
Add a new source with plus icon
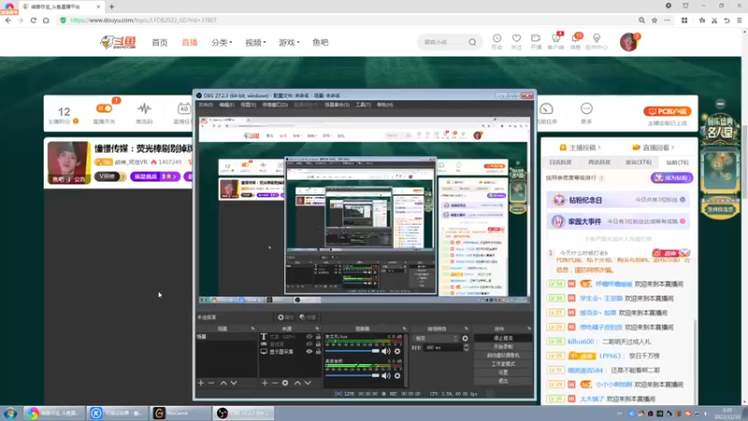pyautogui.click(x=265, y=383)
